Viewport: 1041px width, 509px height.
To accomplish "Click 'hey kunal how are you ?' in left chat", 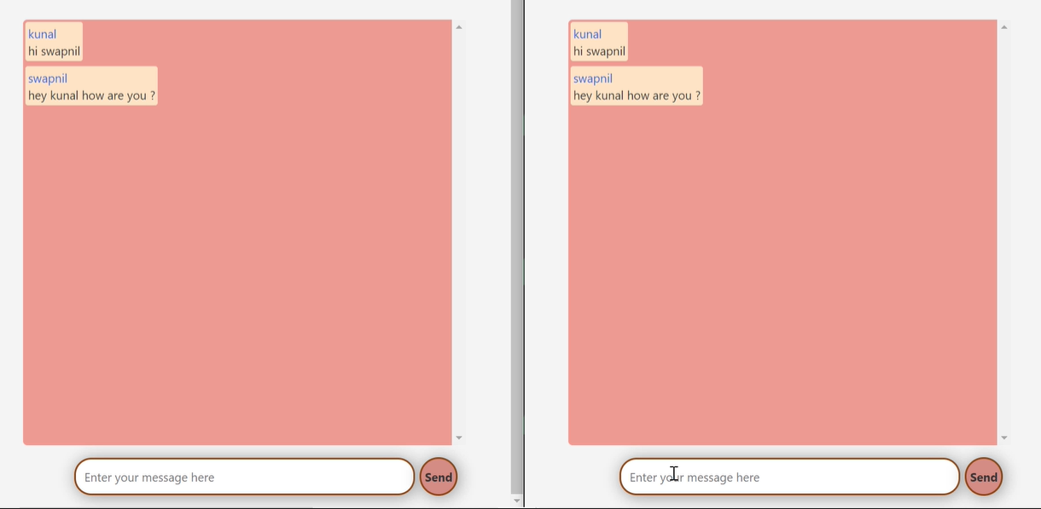I will 91,95.
